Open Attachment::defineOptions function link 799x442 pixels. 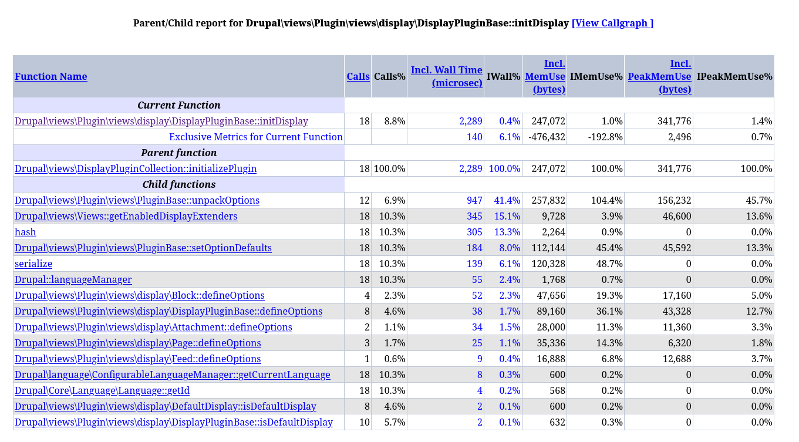153,327
